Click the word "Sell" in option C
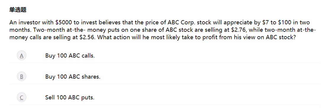 point(50,98)
